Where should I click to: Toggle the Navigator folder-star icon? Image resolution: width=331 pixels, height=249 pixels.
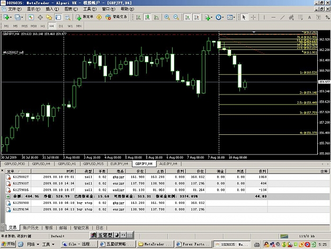(x=49, y=17)
